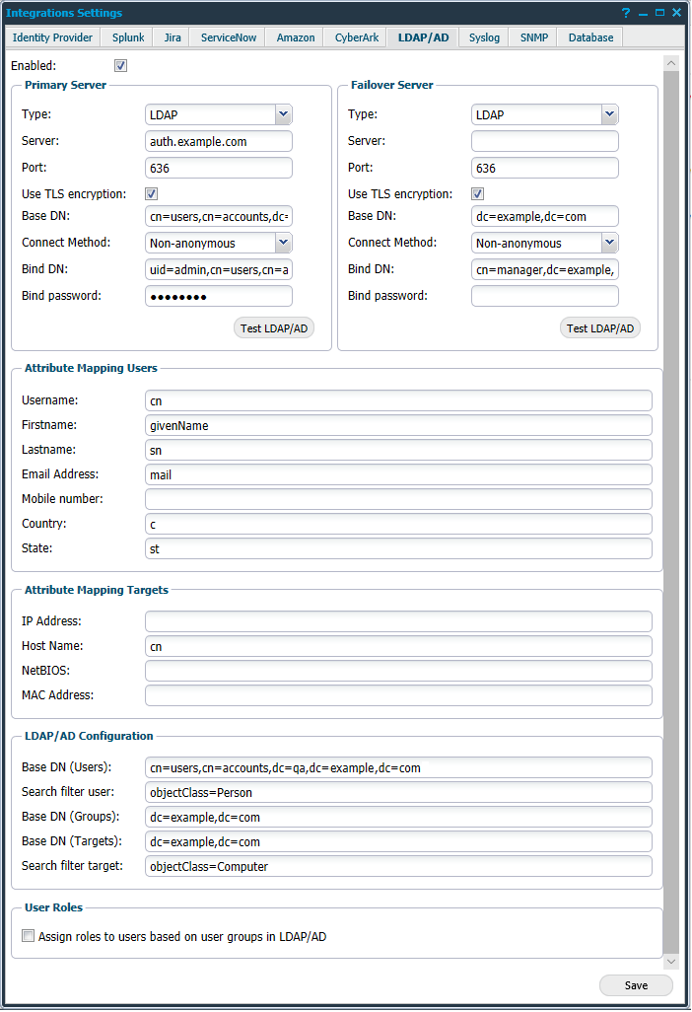692x1012 pixels.
Task: Open Primary Server Type dropdown
Action: coord(283,114)
